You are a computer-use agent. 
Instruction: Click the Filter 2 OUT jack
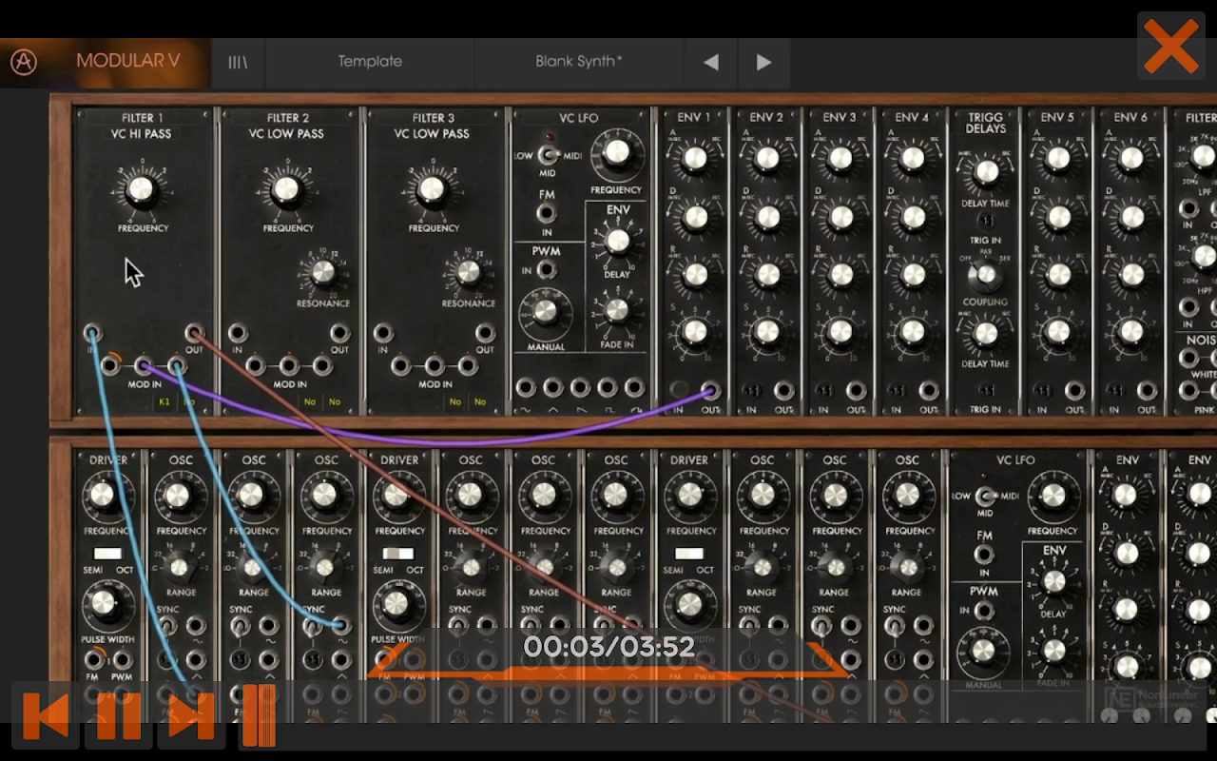pyautogui.click(x=339, y=334)
